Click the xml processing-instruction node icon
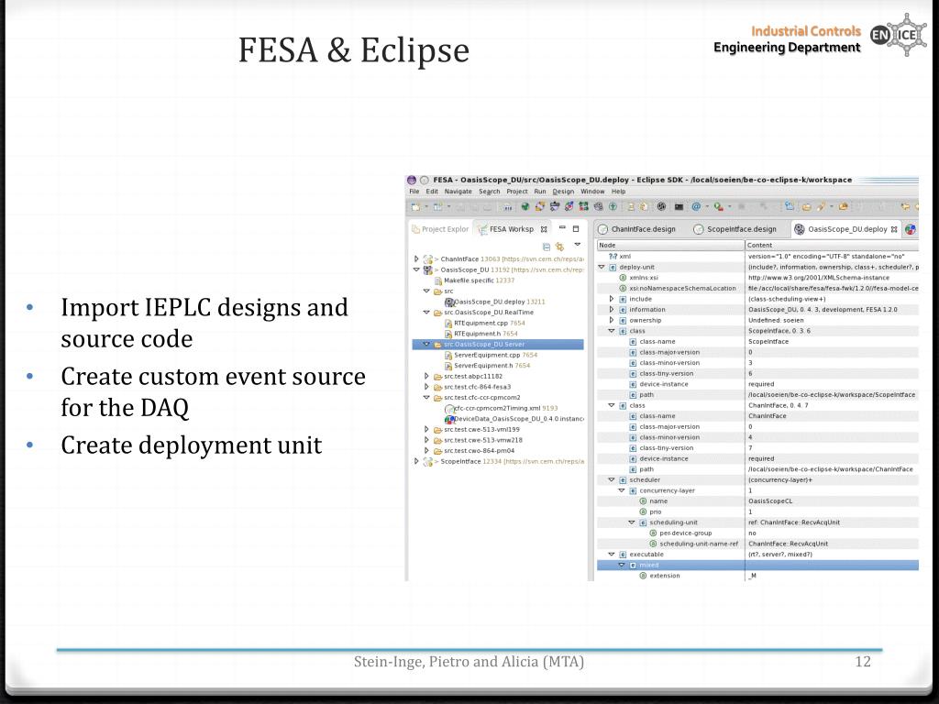The height and width of the screenshot is (704, 939). pos(613,257)
